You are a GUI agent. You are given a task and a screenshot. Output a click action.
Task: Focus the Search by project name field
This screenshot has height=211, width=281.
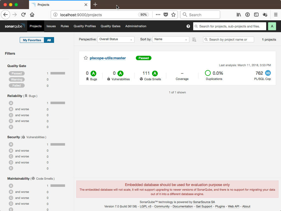229,40
